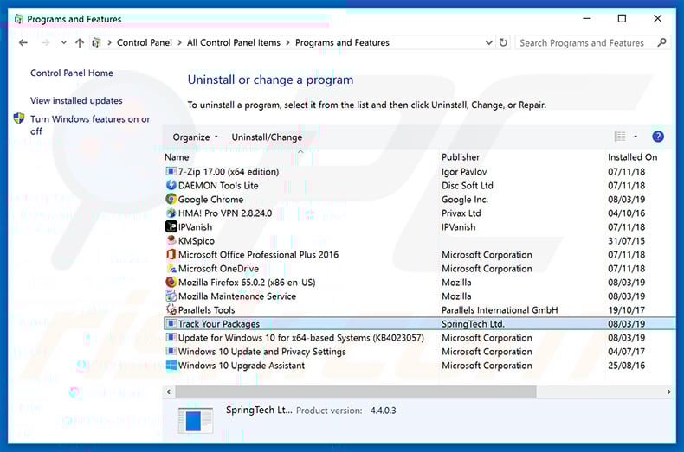
Task: Click install date 25/08/16
Action: point(626,366)
